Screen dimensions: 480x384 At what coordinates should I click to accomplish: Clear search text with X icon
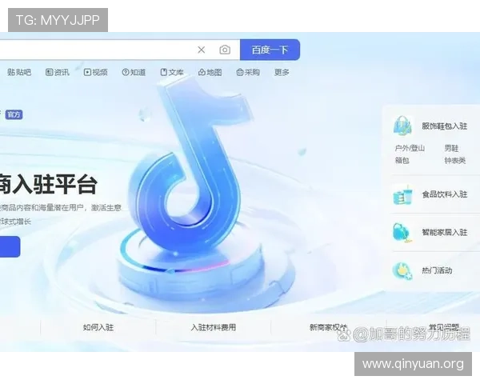(x=201, y=50)
